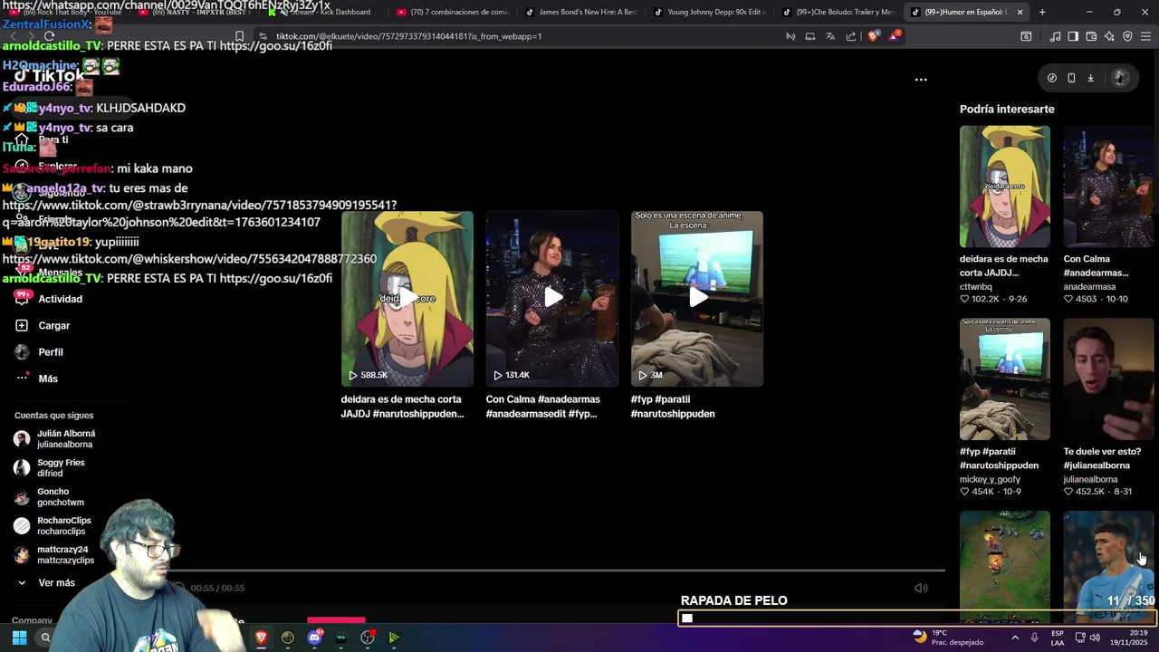Open the TikTok profile avatar menu

click(1120, 78)
